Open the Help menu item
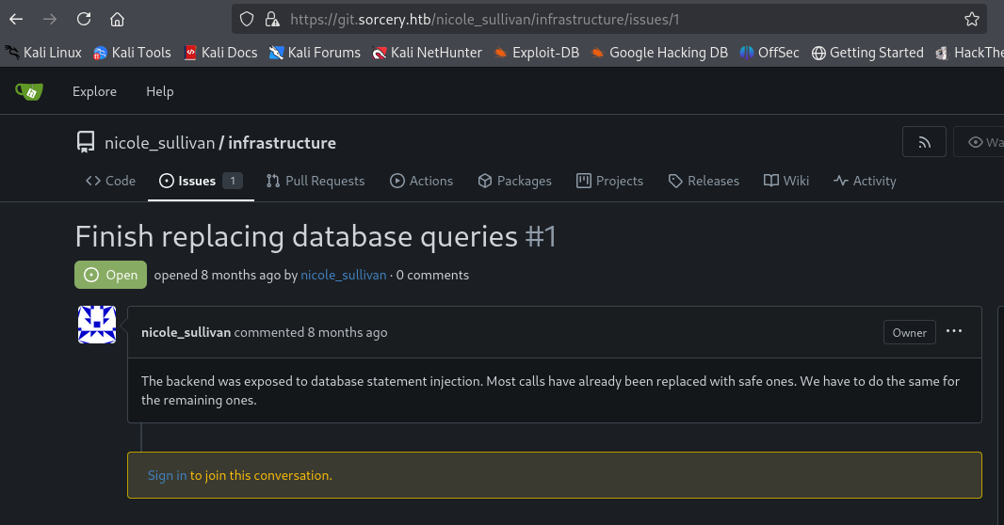Image resolution: width=1004 pixels, height=525 pixels. (x=160, y=91)
